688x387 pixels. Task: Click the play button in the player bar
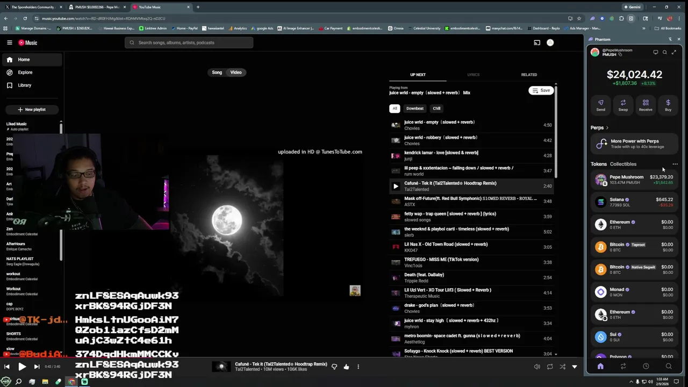click(x=21, y=367)
